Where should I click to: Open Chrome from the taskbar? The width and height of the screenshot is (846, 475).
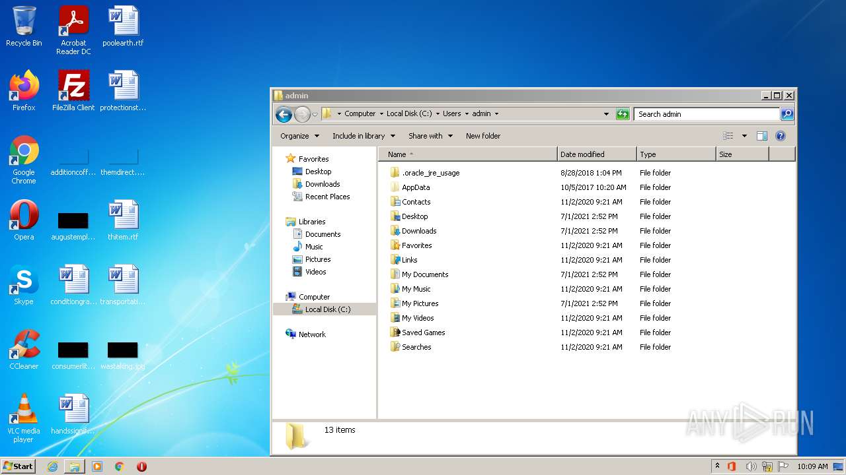[120, 466]
